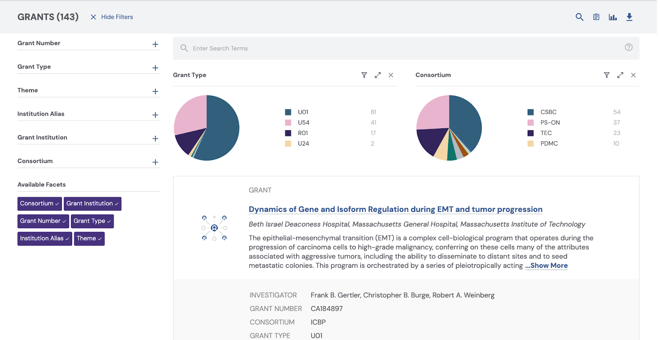Image resolution: width=660 pixels, height=340 pixels.
Task: Open the bar chart visualization icon
Action: click(x=613, y=17)
